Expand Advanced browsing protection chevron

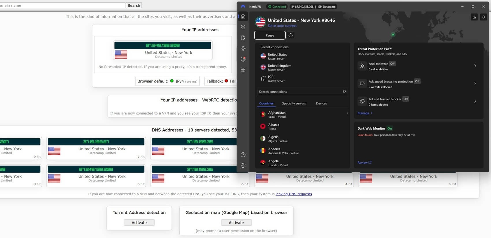(x=475, y=84)
